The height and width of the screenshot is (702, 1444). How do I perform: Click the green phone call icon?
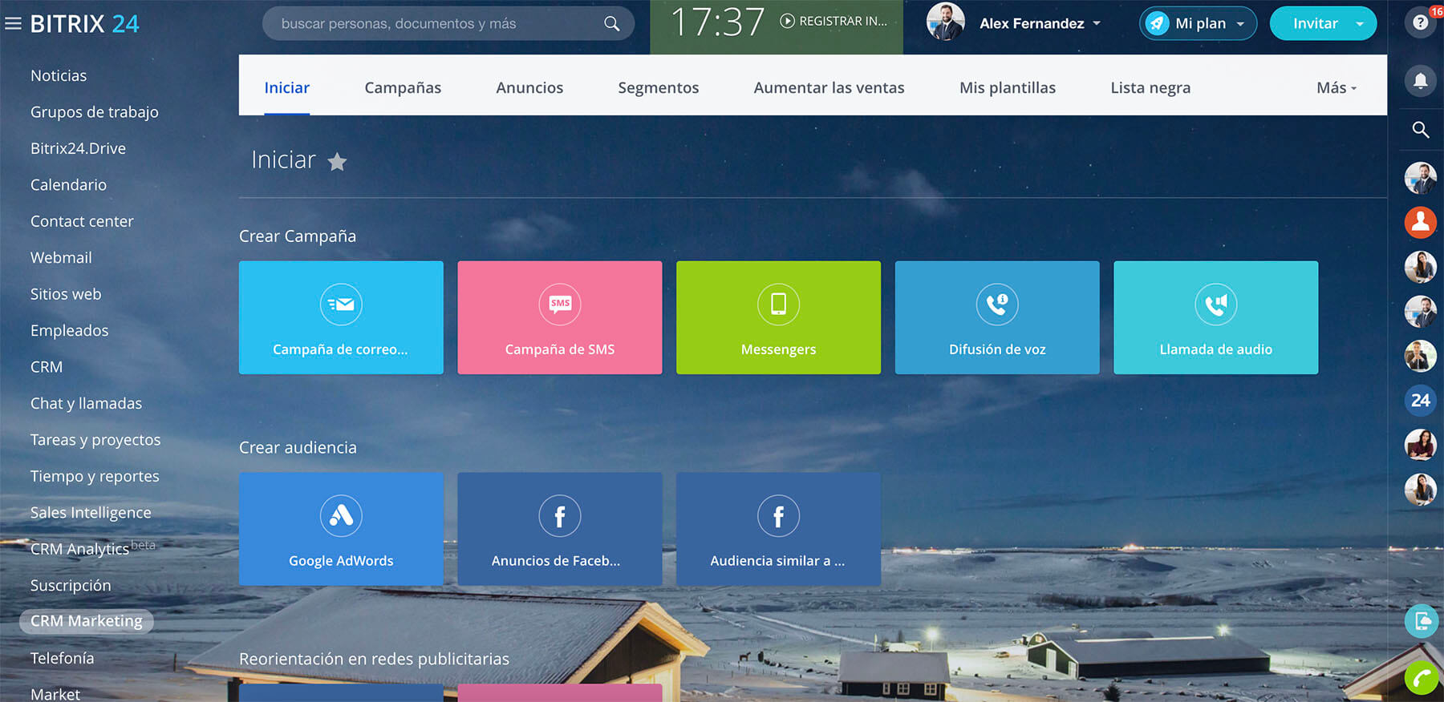tap(1421, 679)
